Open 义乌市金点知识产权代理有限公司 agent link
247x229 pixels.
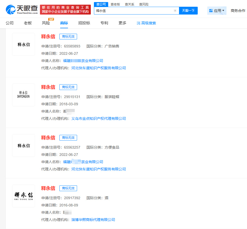99,119
